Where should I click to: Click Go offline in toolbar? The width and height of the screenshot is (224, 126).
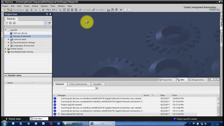pos(98,10)
